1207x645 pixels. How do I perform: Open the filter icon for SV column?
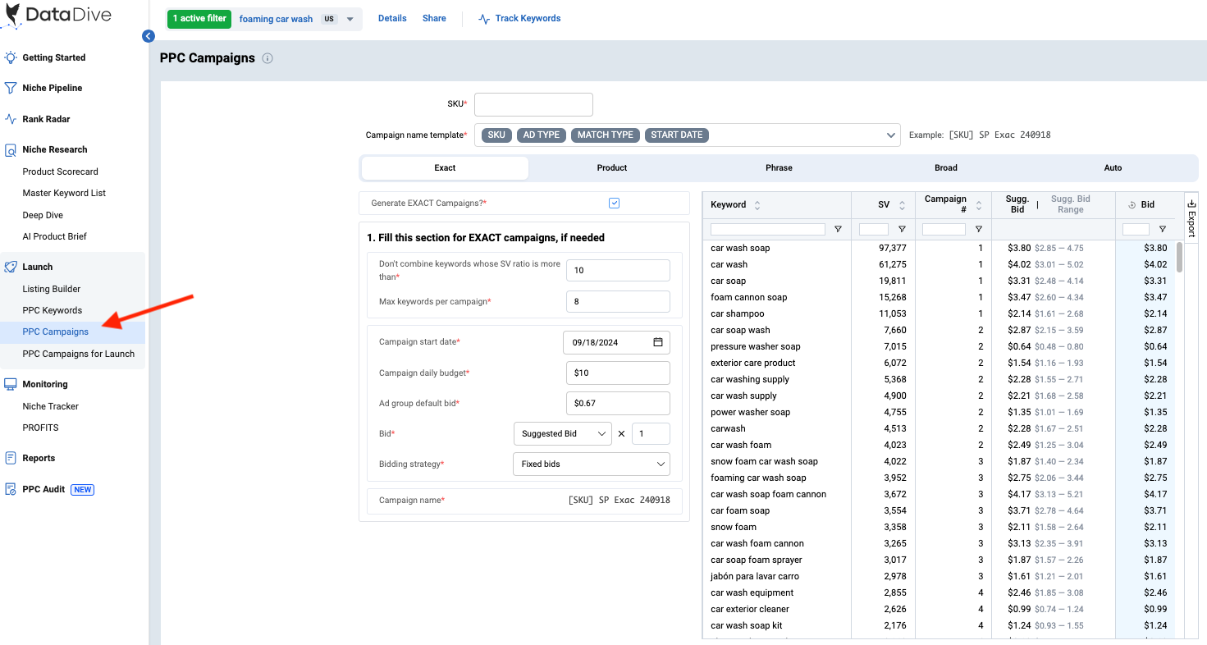(x=902, y=230)
